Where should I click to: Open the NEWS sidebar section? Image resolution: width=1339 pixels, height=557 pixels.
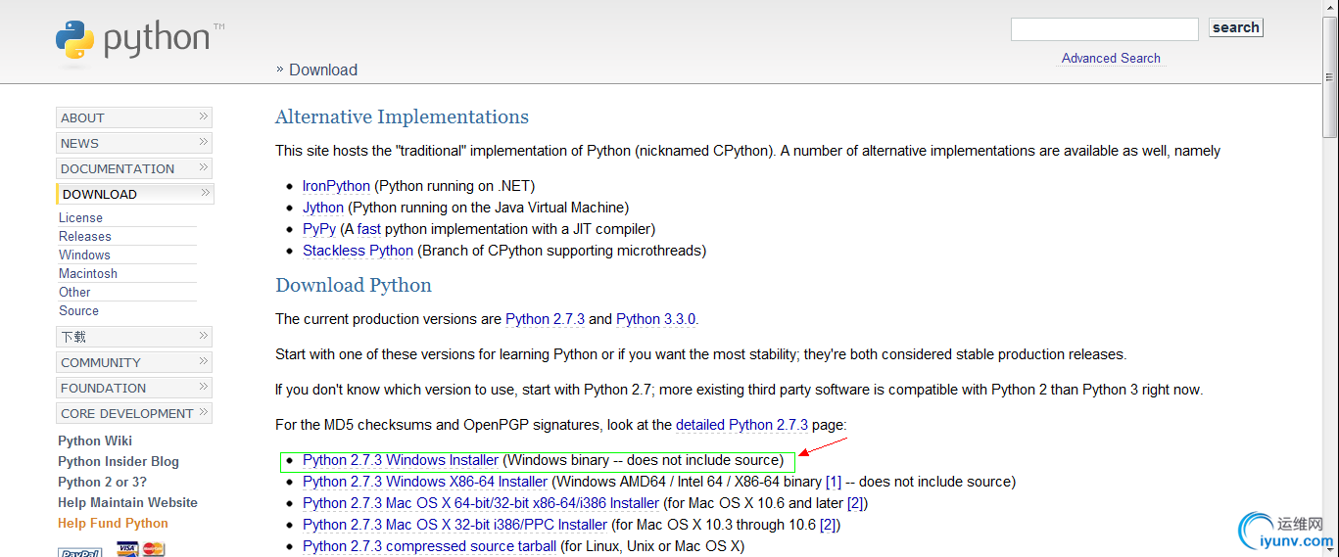[x=134, y=143]
